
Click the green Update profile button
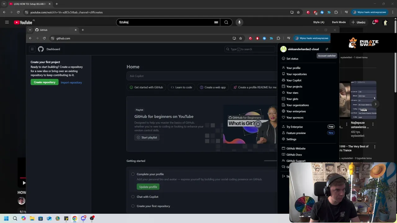click(148, 187)
